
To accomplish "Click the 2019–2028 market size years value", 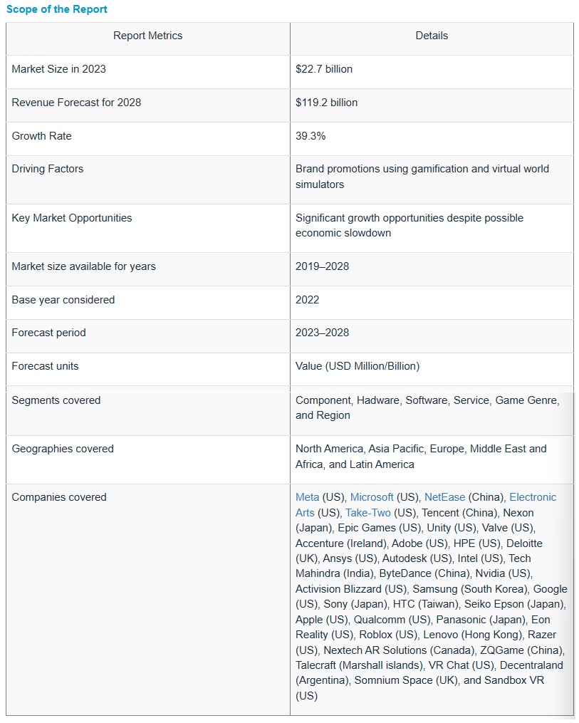I will tap(323, 266).
